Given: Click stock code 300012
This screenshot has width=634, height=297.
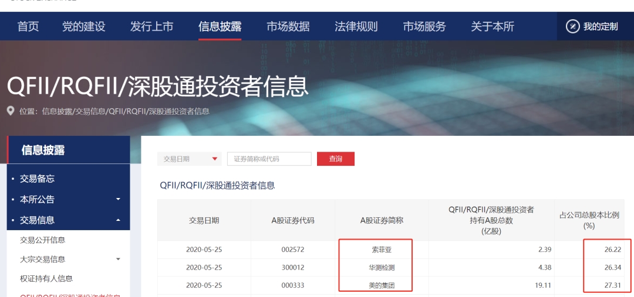Looking at the screenshot, I should point(293,268).
